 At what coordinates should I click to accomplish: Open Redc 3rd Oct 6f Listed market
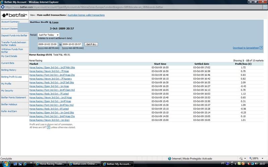pyautogui.click(x=49, y=109)
